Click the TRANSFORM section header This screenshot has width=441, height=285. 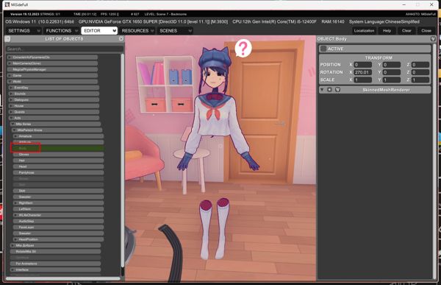pos(379,57)
